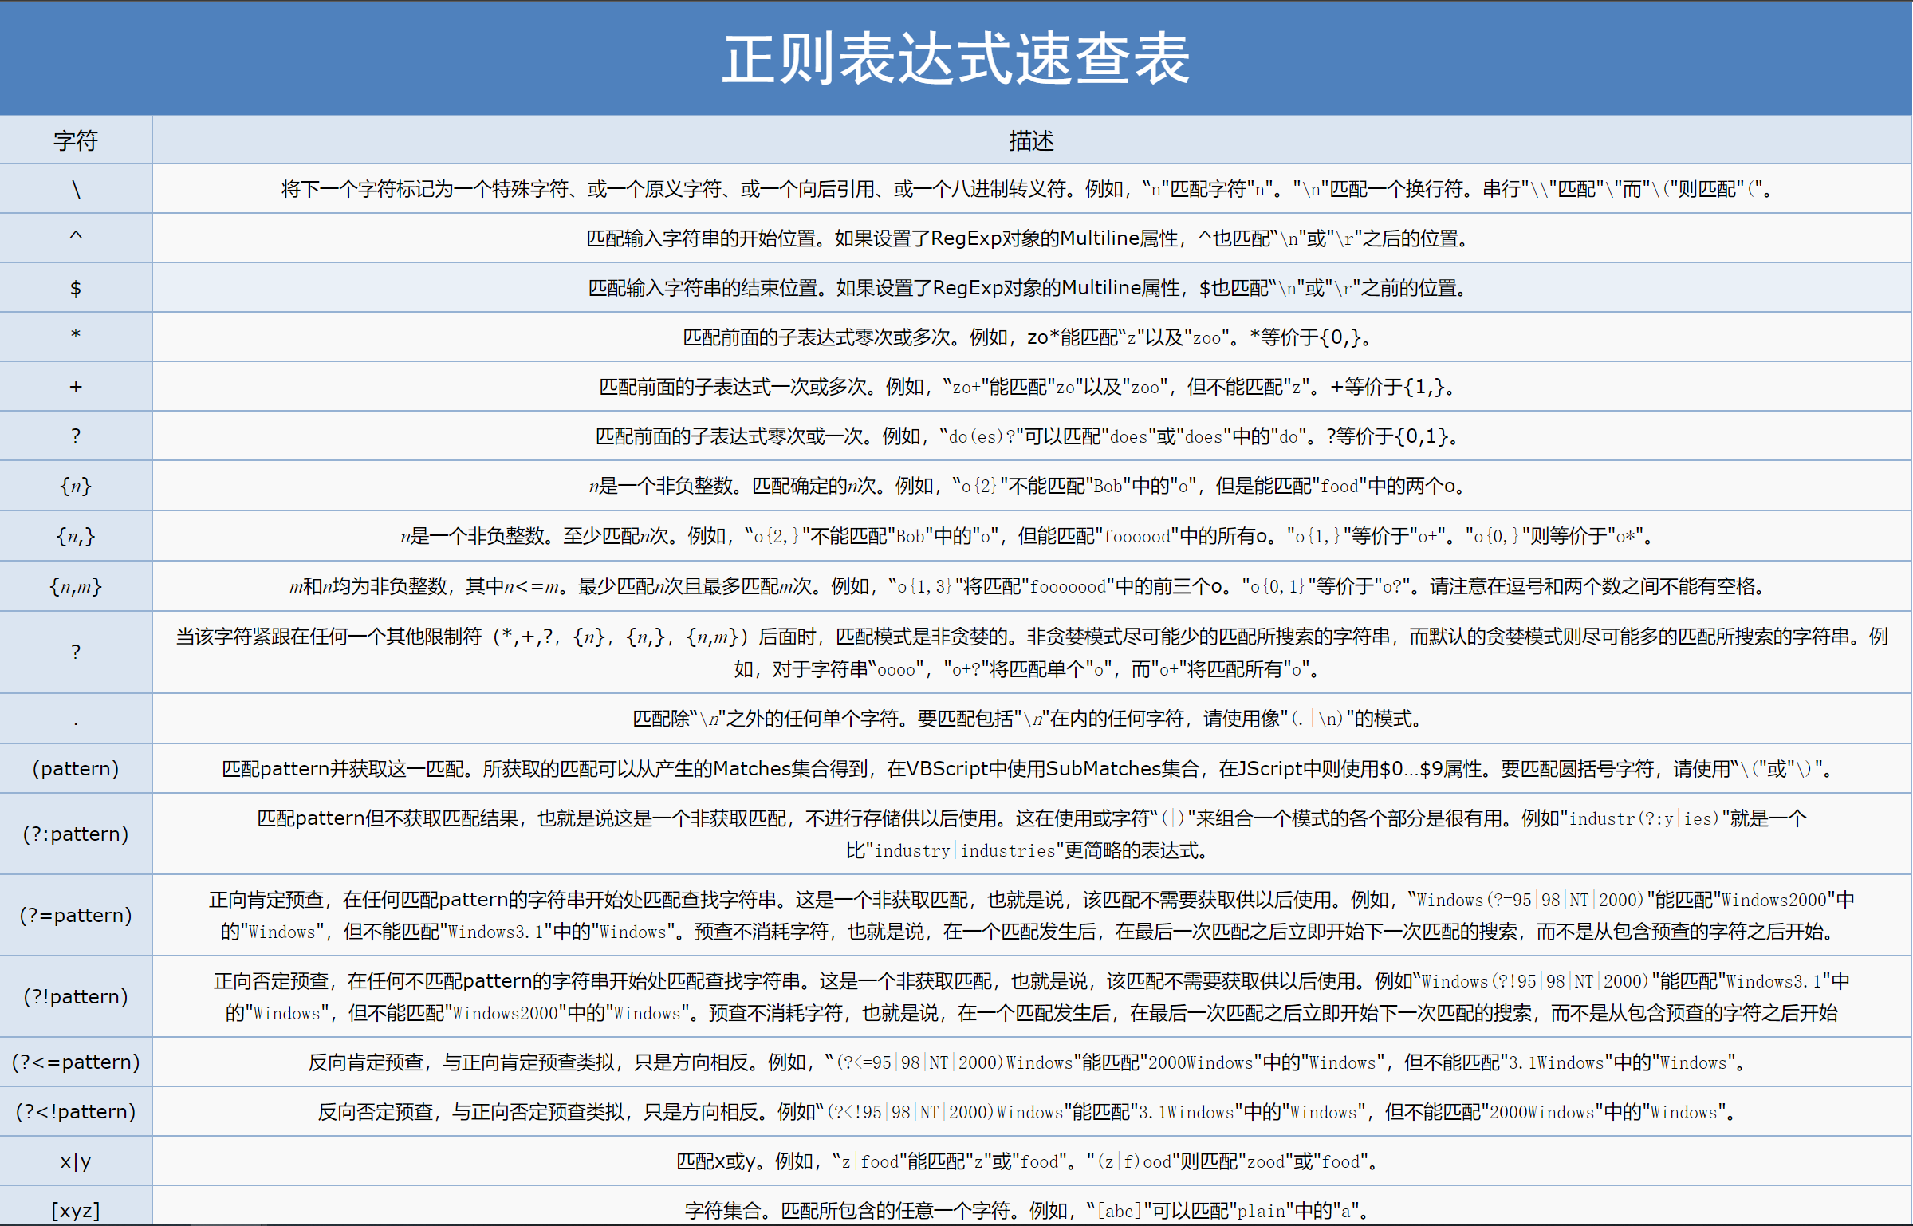
Task: Select the (?!pattern) negative lookahead cell
Action: click(76, 996)
